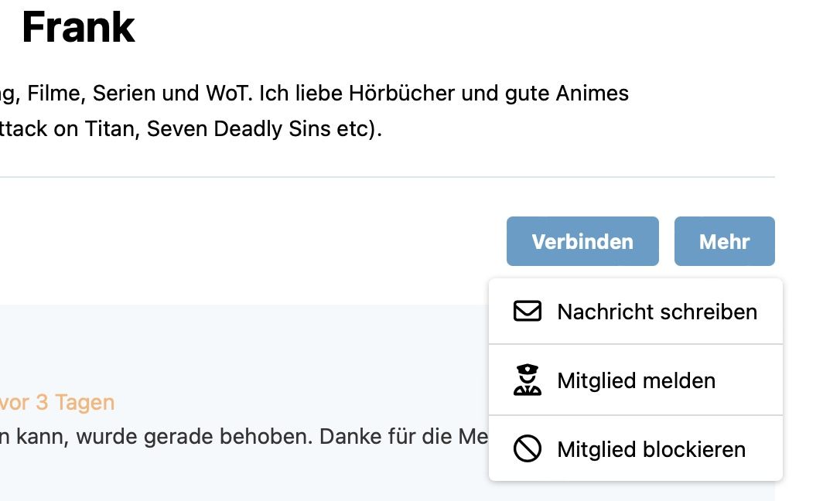The image size is (823, 501).
Task: Open the 'vor 3 Tagen' timestamp link
Action: click(x=56, y=402)
